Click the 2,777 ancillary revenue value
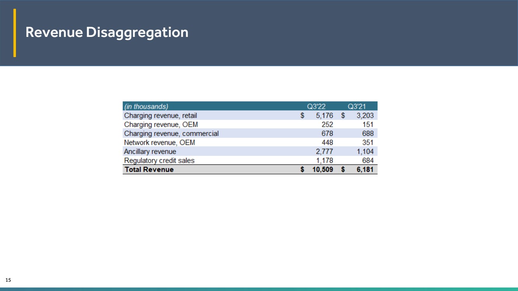This screenshot has width=518, height=291. [324, 152]
